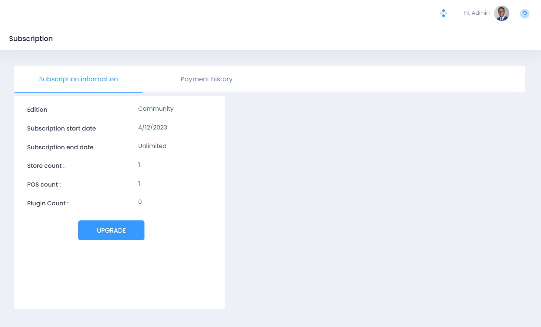Open the help question mark icon

click(525, 14)
